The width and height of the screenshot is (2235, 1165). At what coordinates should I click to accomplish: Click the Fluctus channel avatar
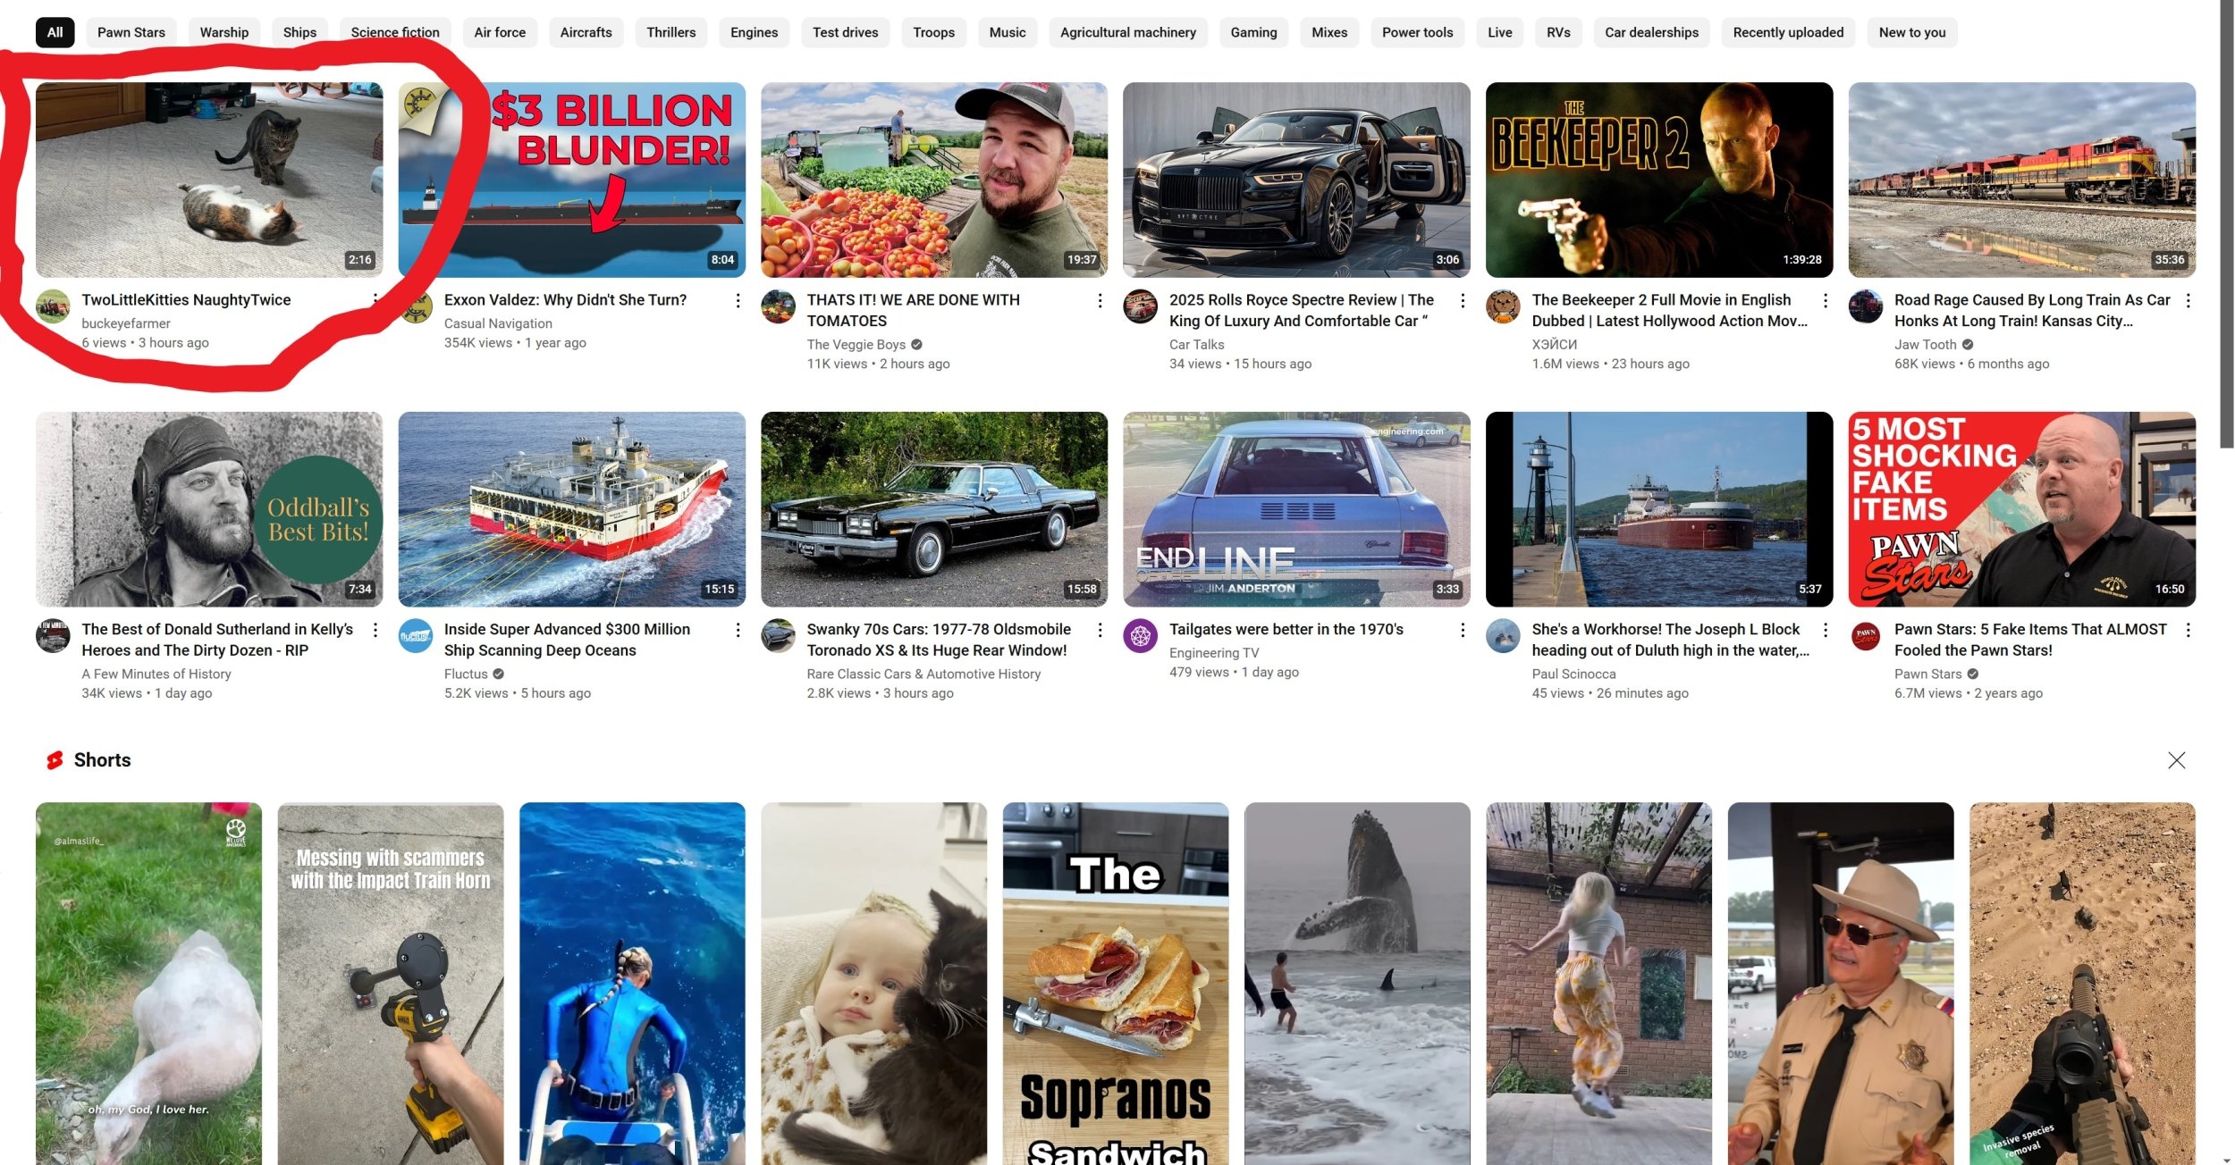tap(415, 636)
